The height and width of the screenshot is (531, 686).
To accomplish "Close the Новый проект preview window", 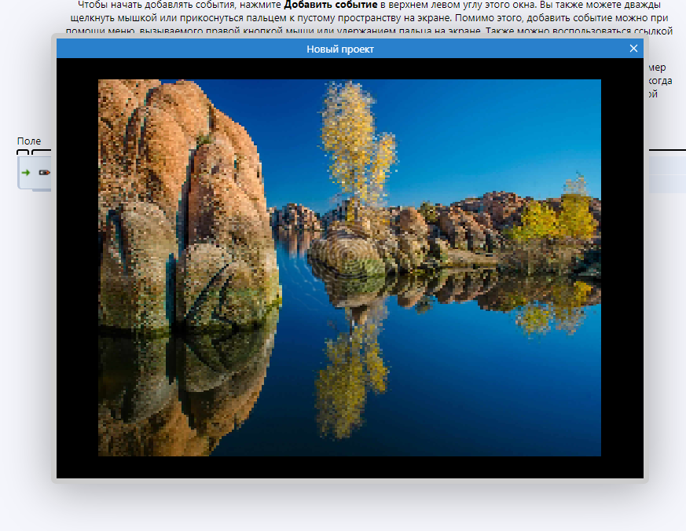I will 633,49.
